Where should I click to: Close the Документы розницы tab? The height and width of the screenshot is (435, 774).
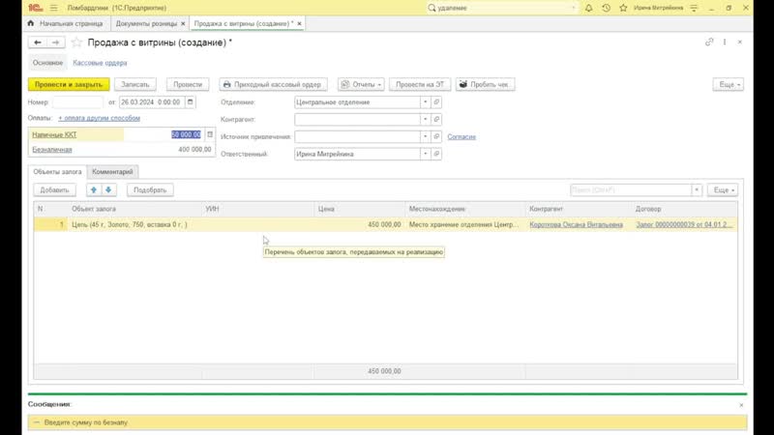coord(180,22)
